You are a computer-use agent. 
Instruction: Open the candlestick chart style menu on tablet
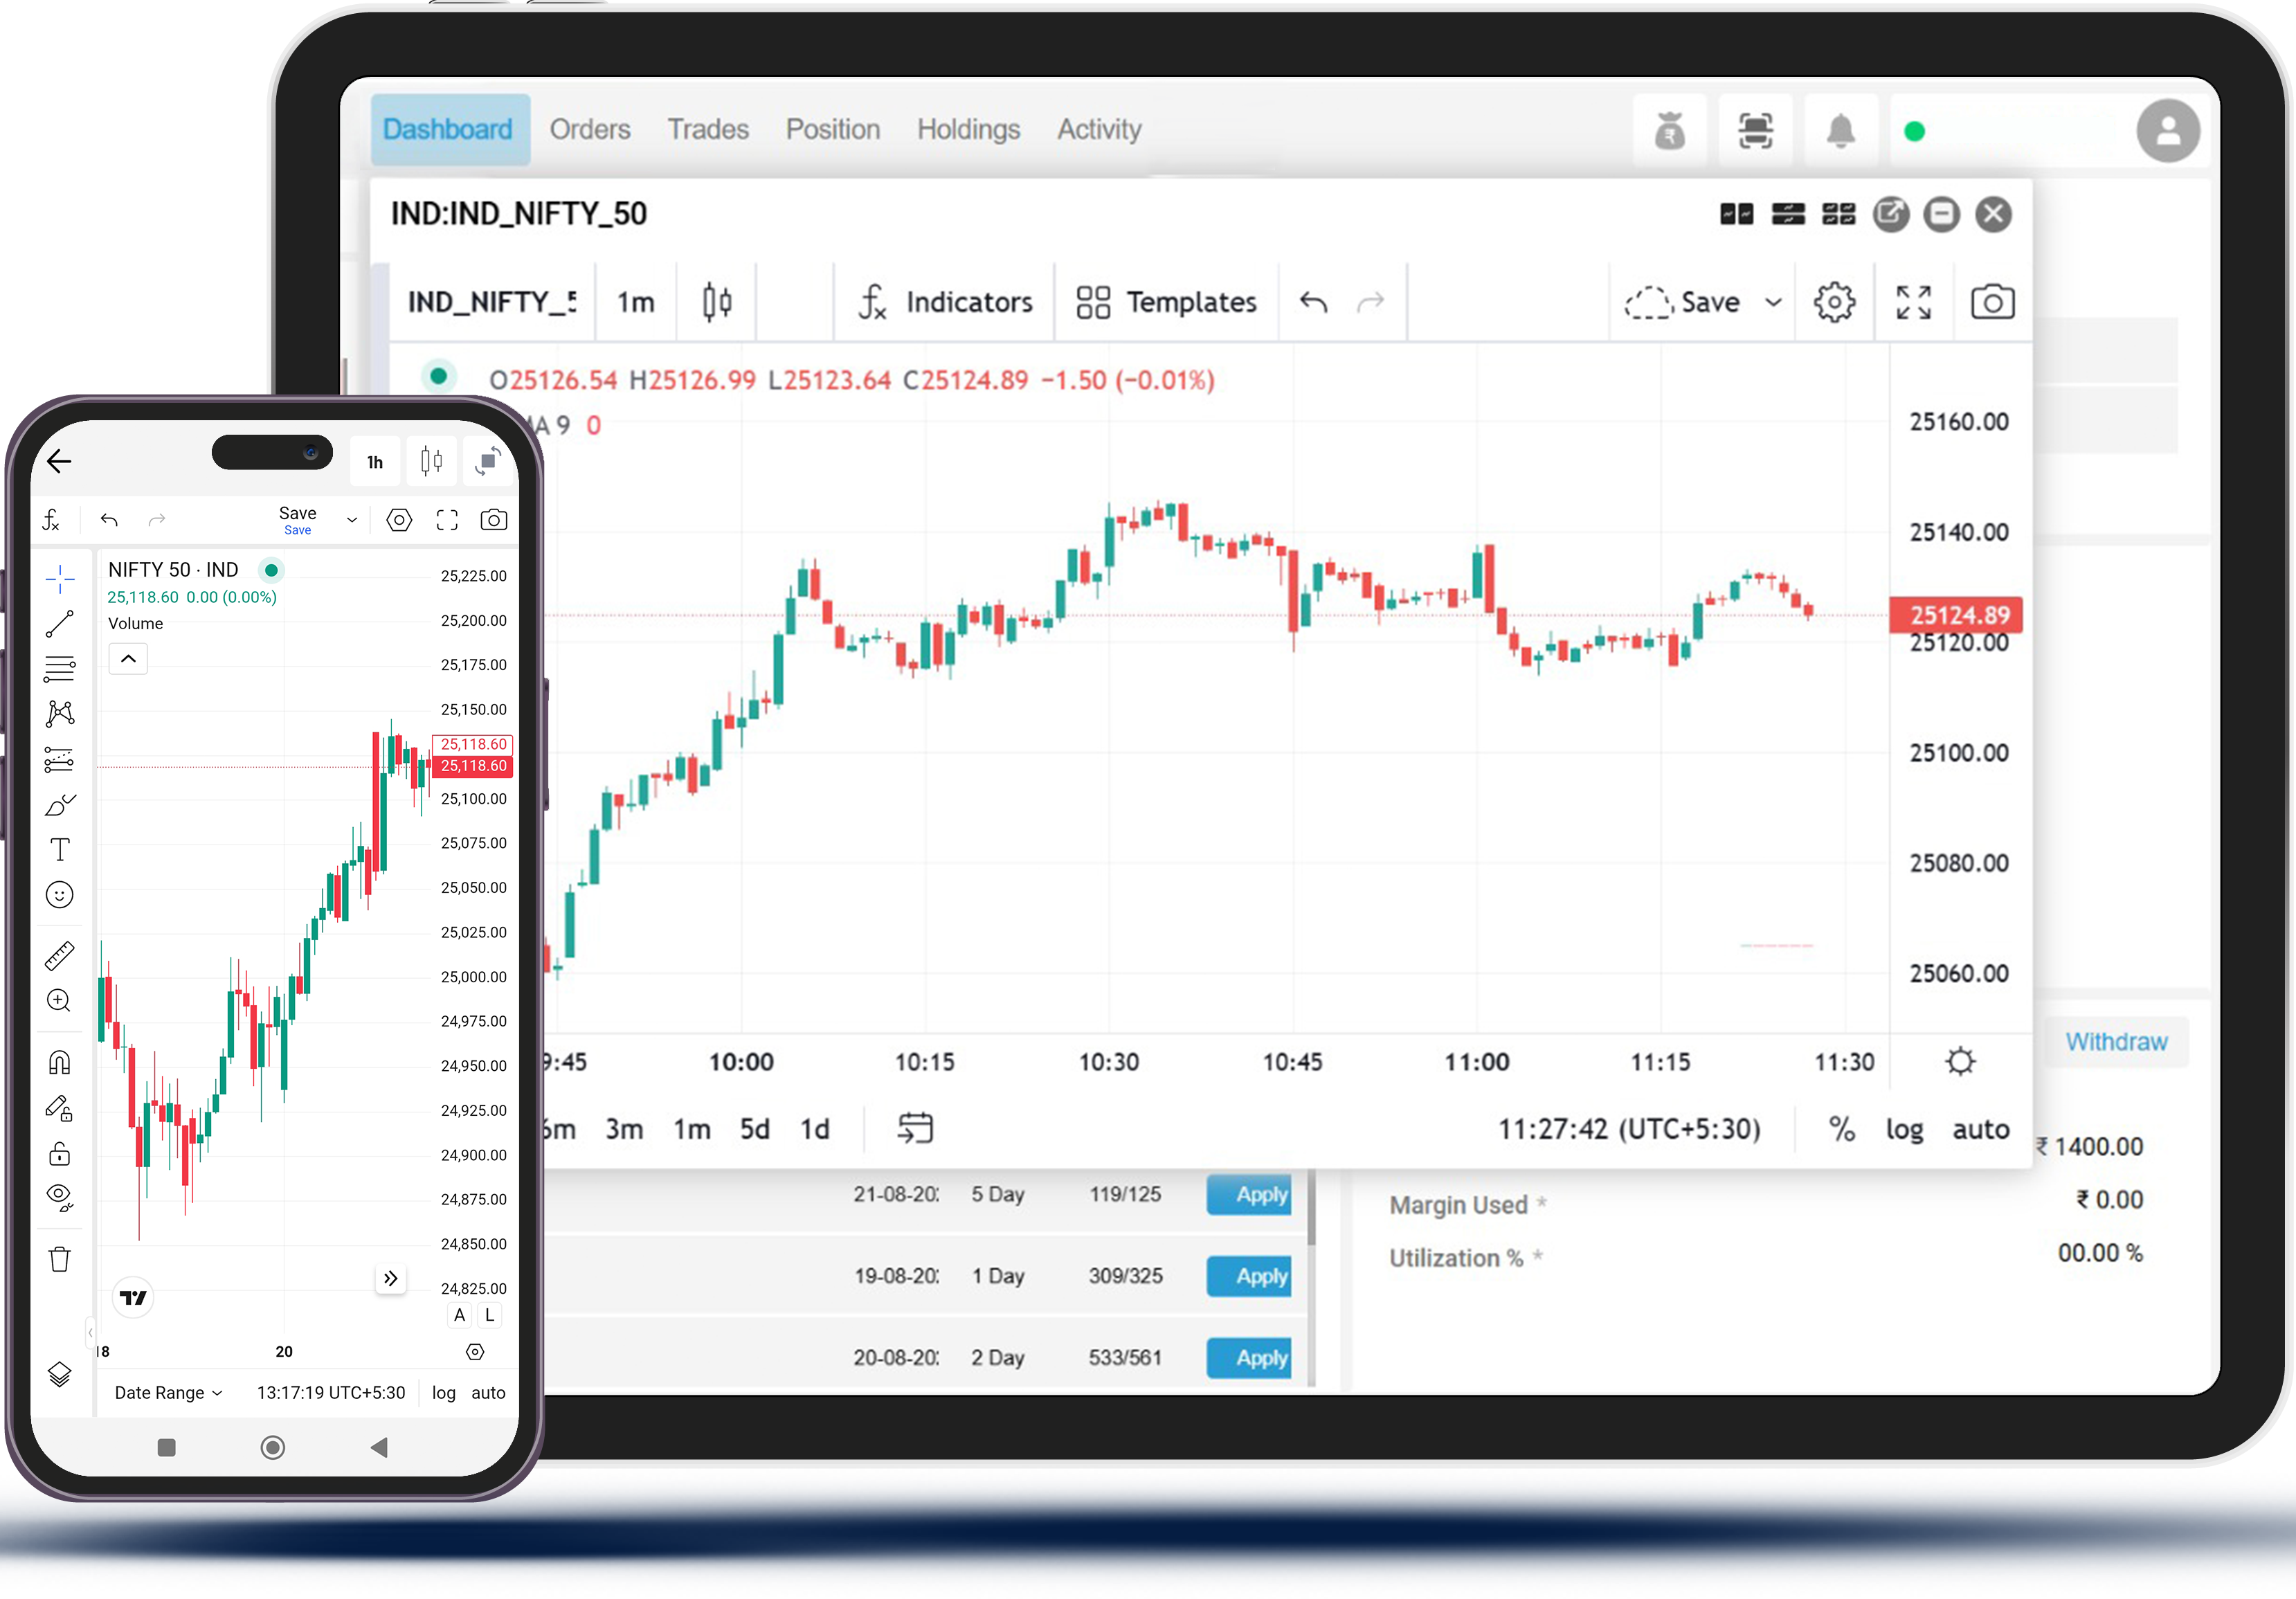[x=716, y=302]
